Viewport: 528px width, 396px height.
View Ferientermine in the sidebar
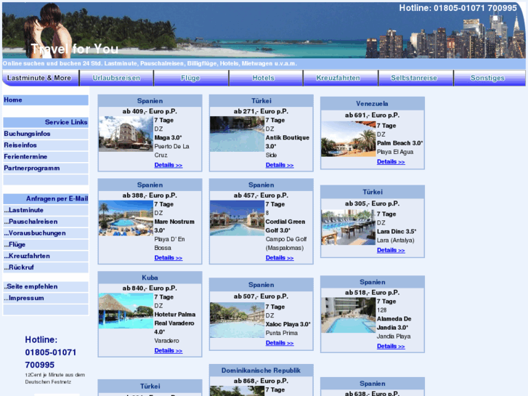(46, 157)
